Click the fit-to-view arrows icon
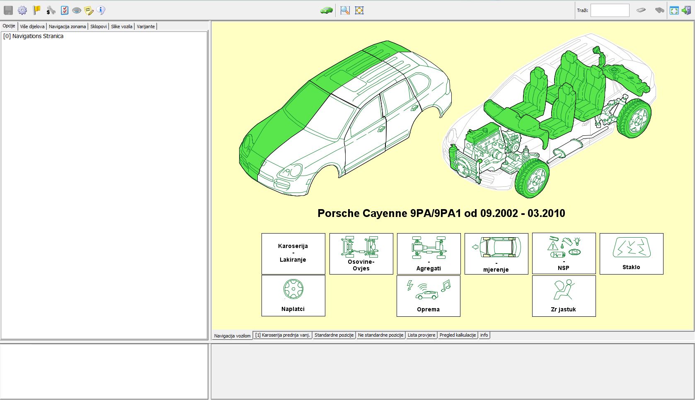This screenshot has height=400, width=695. 359,10
